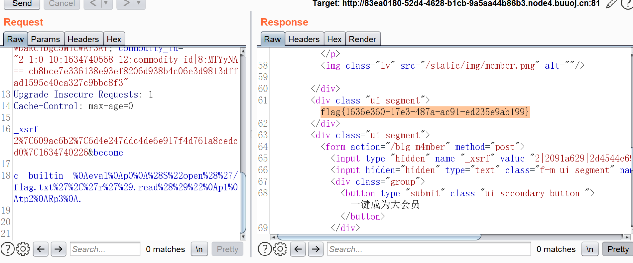Click the highlighted flag{1636e360...} text
The width and height of the screenshot is (633, 263).
[x=425, y=112]
